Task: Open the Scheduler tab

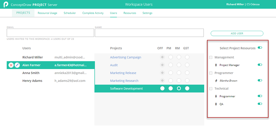Action: (x=70, y=13)
